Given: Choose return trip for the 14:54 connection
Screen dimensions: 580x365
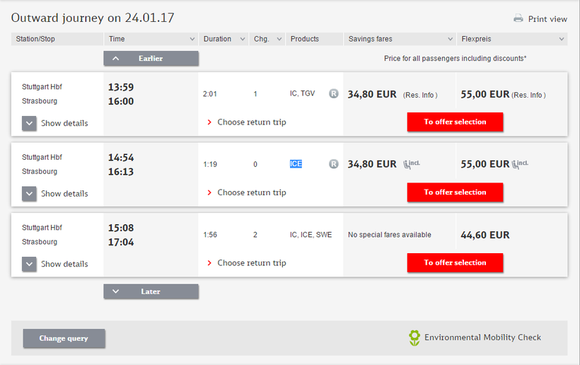Looking at the screenshot, I should (251, 192).
